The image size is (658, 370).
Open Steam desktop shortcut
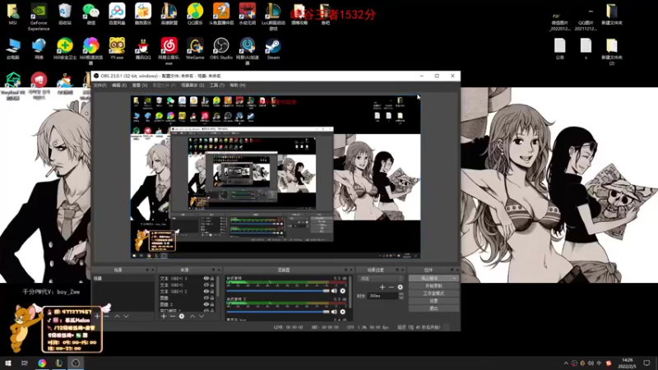pos(273,49)
